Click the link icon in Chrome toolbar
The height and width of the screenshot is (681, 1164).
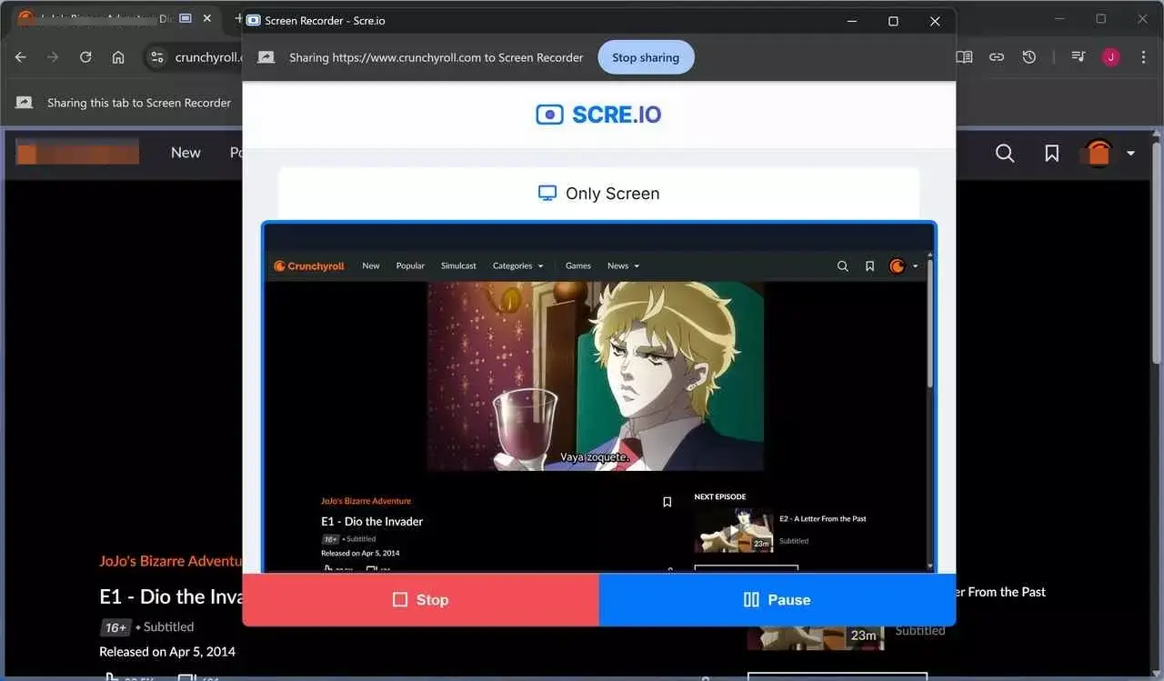(x=997, y=57)
